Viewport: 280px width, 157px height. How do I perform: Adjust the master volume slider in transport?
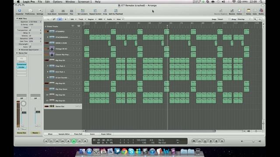(x=253, y=141)
